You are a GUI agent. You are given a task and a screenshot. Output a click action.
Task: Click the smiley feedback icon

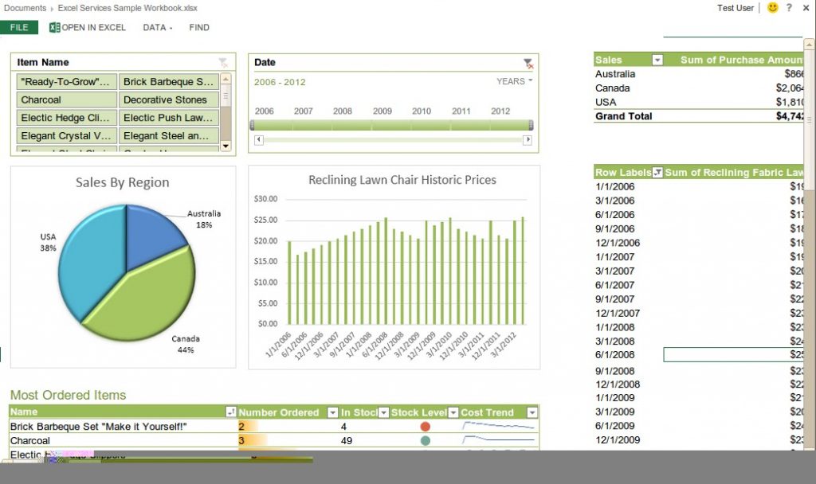coord(771,8)
